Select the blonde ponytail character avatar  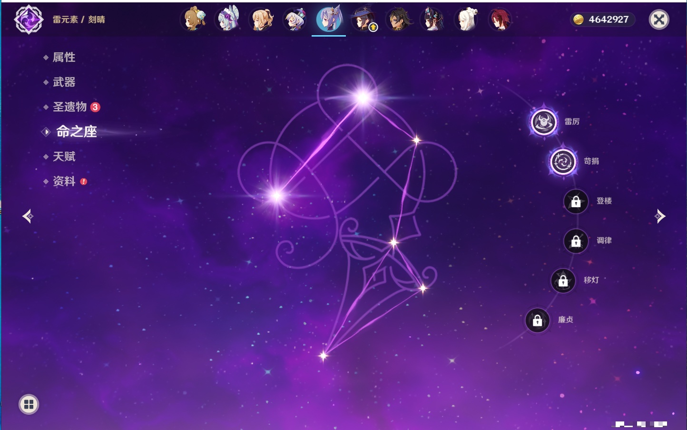click(x=262, y=19)
